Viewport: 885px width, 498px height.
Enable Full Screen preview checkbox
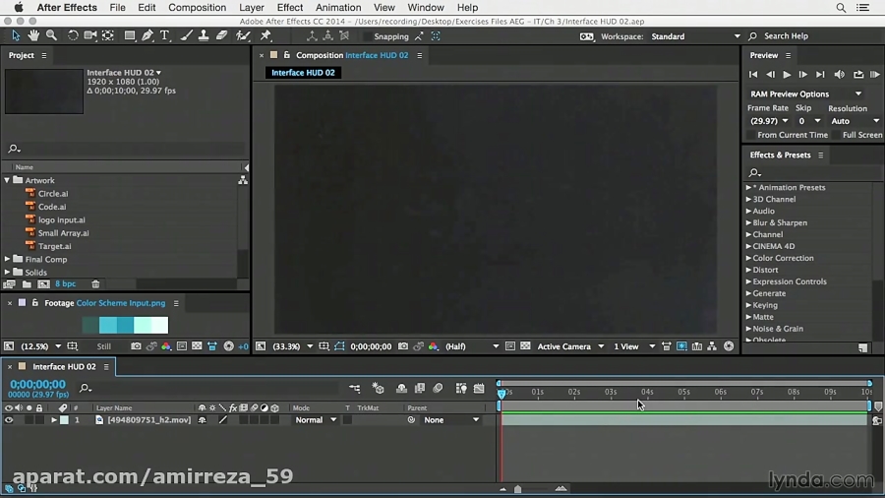coord(837,135)
